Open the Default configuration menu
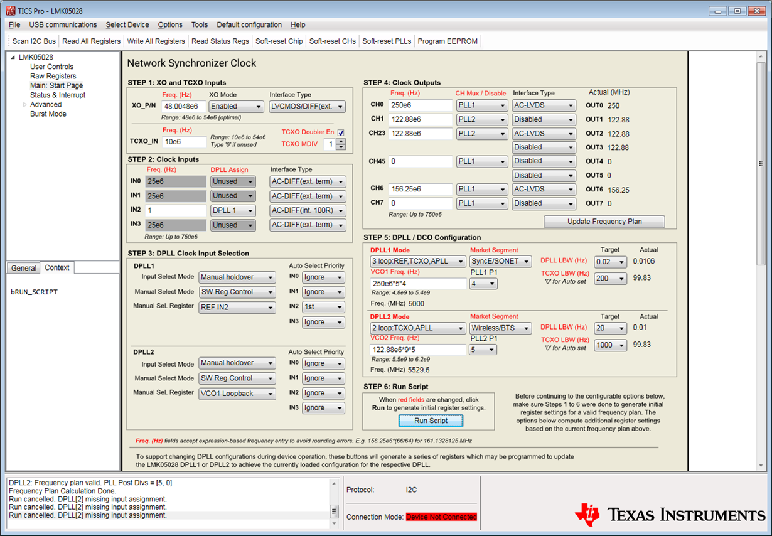The width and height of the screenshot is (772, 536). pos(249,24)
